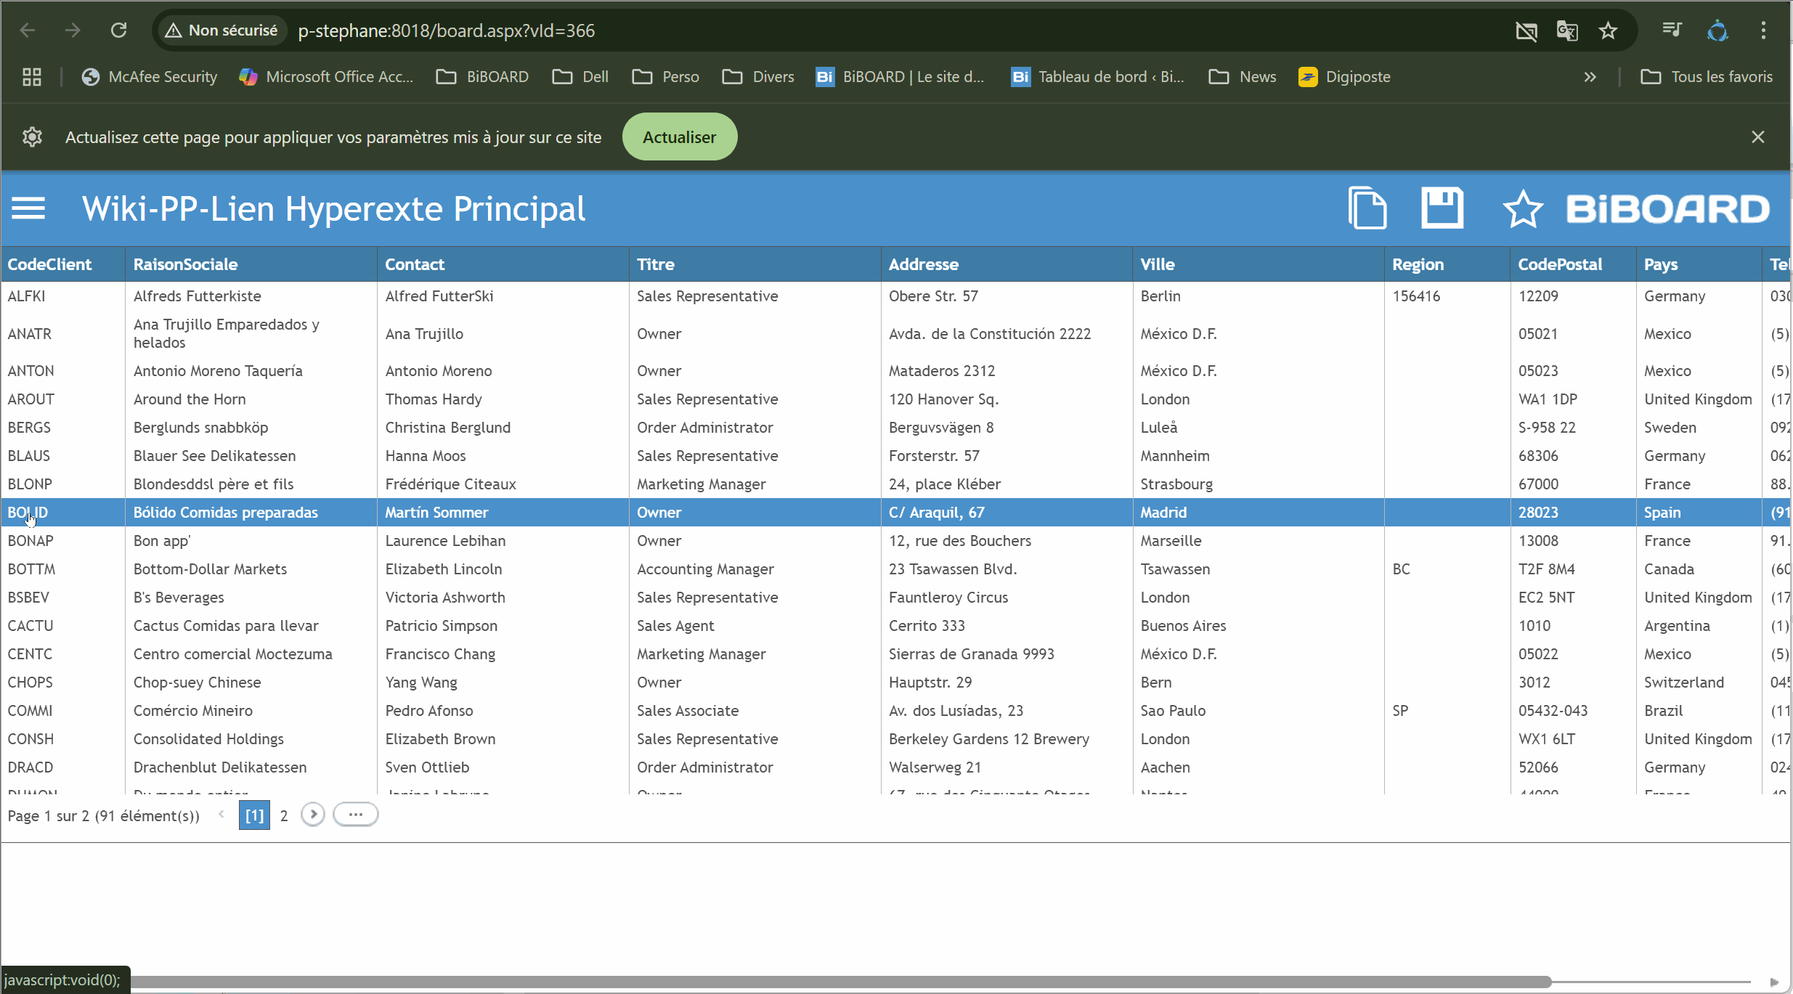Click the address bar URL
This screenshot has width=1793, height=994.
447,30
